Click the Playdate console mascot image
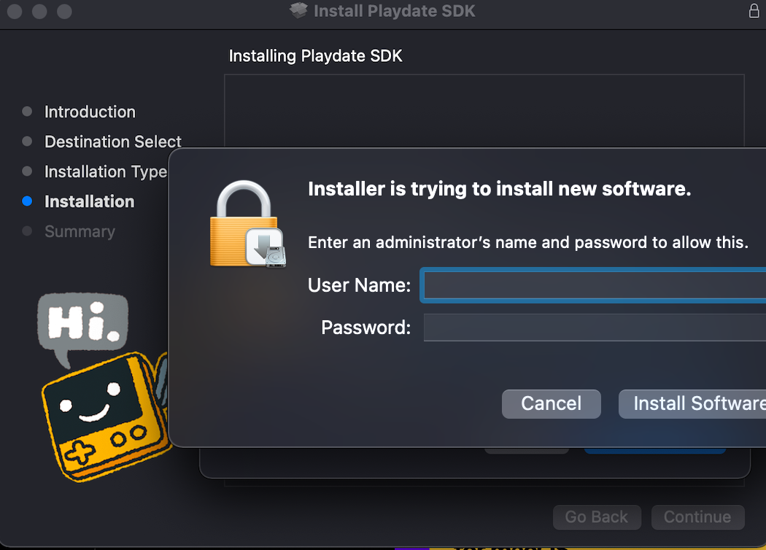This screenshot has width=766, height=550. coord(105,417)
